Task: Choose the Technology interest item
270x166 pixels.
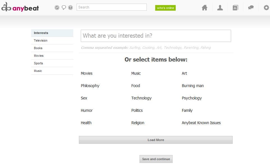Action: pyautogui.click(x=141, y=98)
